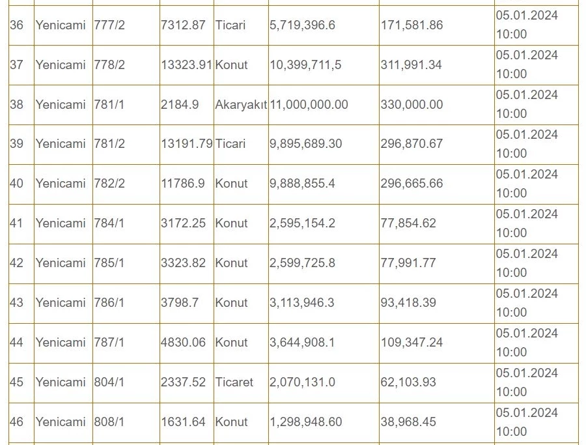Viewport: 586px width, 445px height.
Task: Select date cell in row 43
Action: (x=537, y=303)
